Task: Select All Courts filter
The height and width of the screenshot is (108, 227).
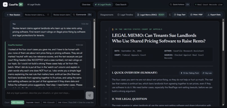Action: [x=17, y=102]
